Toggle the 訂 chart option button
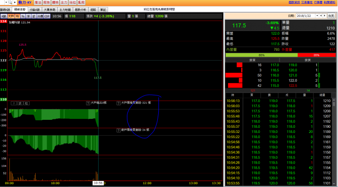This screenshot has width=338, height=187. [34, 16]
